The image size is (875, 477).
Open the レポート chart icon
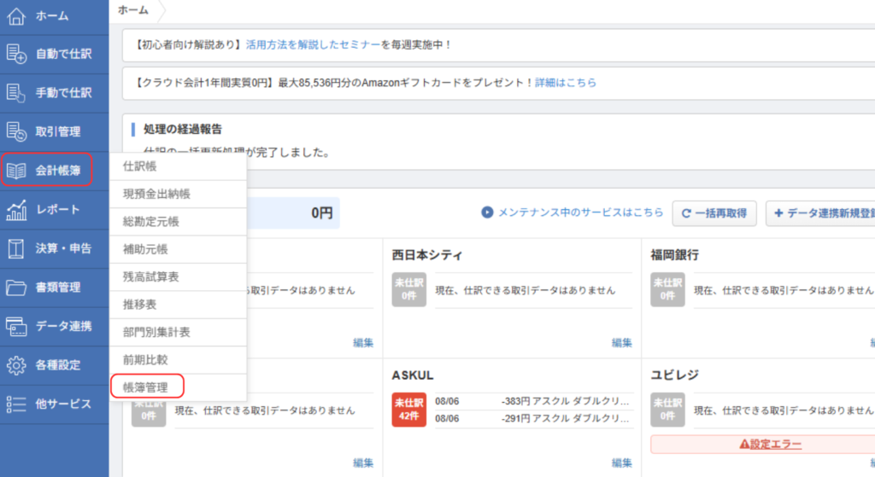click(16, 210)
